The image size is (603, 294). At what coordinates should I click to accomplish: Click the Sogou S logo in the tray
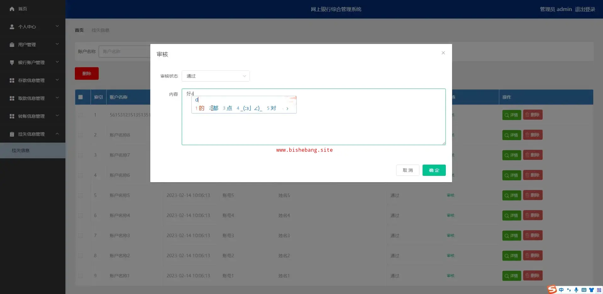[x=552, y=289]
